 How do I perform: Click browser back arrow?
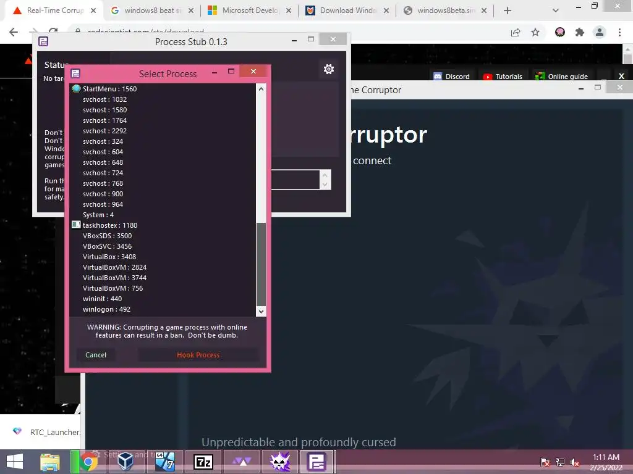tap(14, 32)
